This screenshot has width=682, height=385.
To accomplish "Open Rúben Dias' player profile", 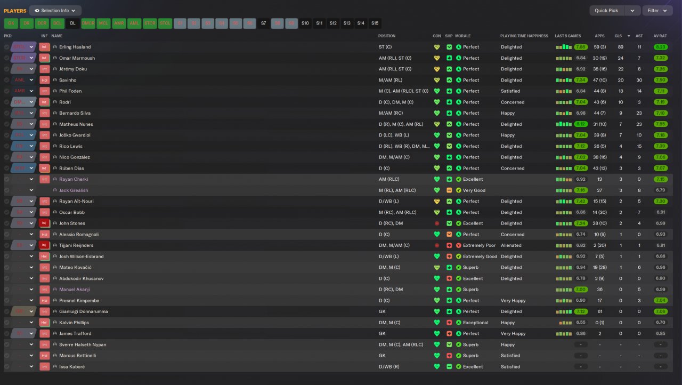I will click(71, 169).
